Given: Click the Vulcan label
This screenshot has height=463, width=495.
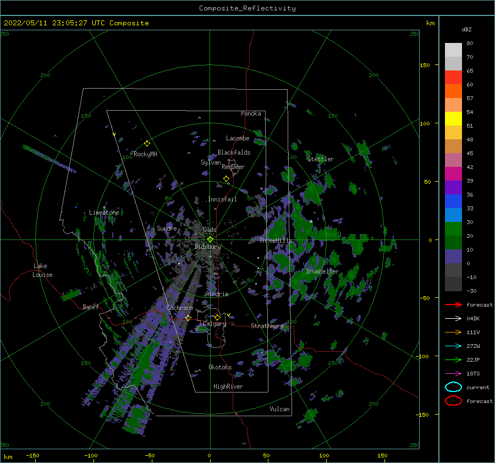Looking at the screenshot, I should click(x=280, y=409).
